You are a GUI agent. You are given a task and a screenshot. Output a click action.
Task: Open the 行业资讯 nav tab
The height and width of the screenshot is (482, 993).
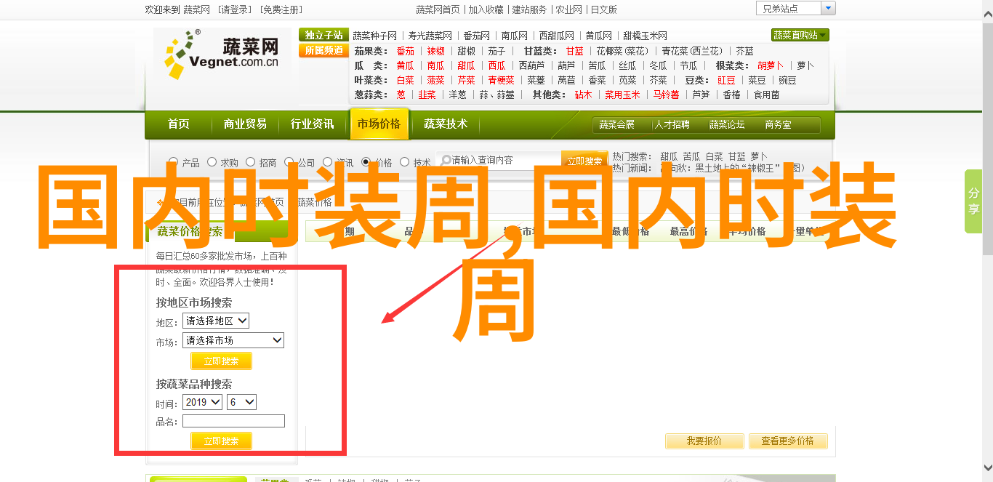[312, 124]
